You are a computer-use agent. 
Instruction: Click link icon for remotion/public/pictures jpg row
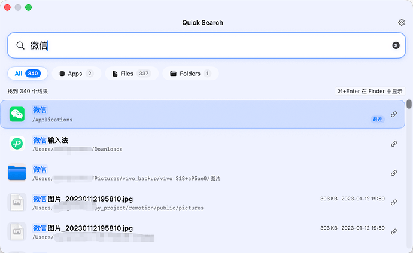[394, 202]
